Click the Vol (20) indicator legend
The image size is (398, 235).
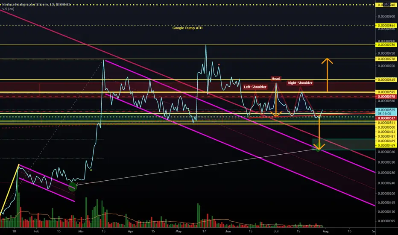click(8, 9)
